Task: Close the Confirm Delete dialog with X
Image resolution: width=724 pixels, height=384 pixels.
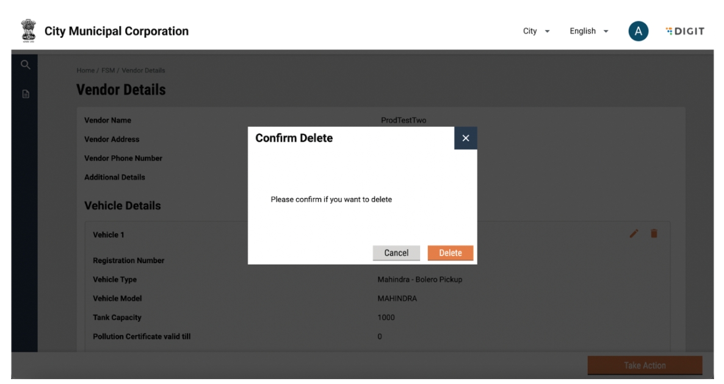Action: (466, 138)
